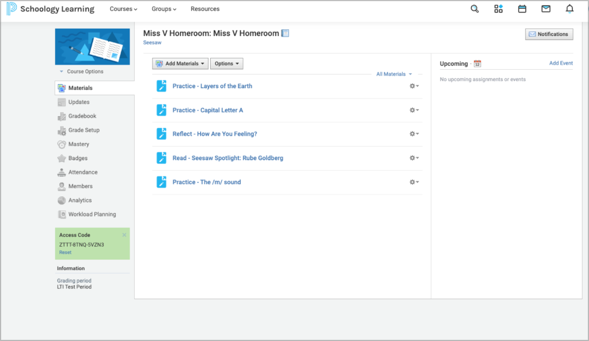Viewport: 589px width, 341px height.
Task: Click the Seesaw icon beside Read - Seesaw Spotlight
Action: (x=161, y=158)
